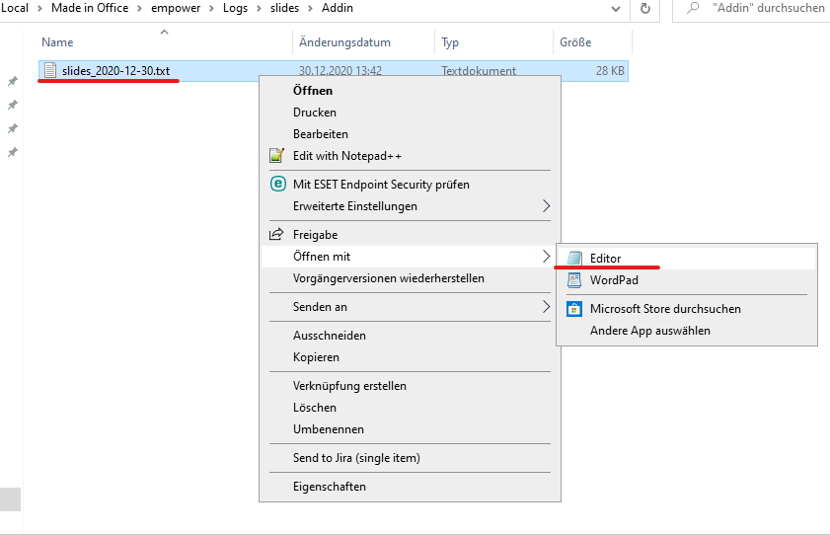The width and height of the screenshot is (830, 535).
Task: Click the third quick access pin icon
Action: [12, 128]
